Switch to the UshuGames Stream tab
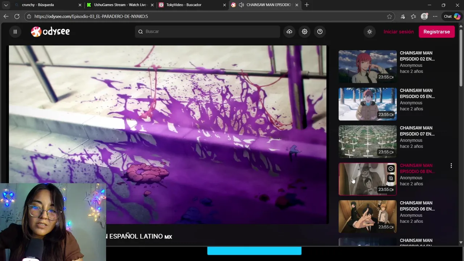The height and width of the screenshot is (261, 464). [120, 5]
